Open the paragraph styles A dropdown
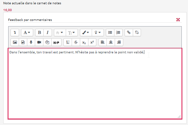The width and height of the screenshot is (188, 125). coord(27,32)
